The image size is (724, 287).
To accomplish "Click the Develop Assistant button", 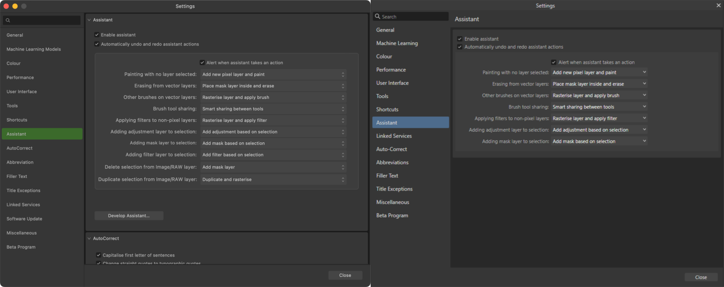I will pyautogui.click(x=129, y=215).
